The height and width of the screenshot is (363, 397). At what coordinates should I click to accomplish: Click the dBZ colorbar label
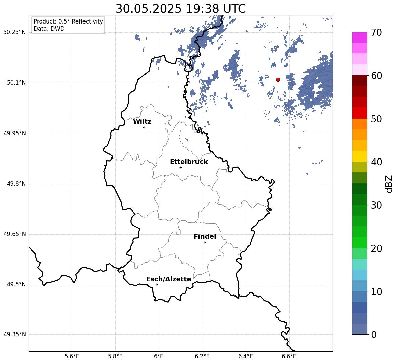pyautogui.click(x=389, y=184)
